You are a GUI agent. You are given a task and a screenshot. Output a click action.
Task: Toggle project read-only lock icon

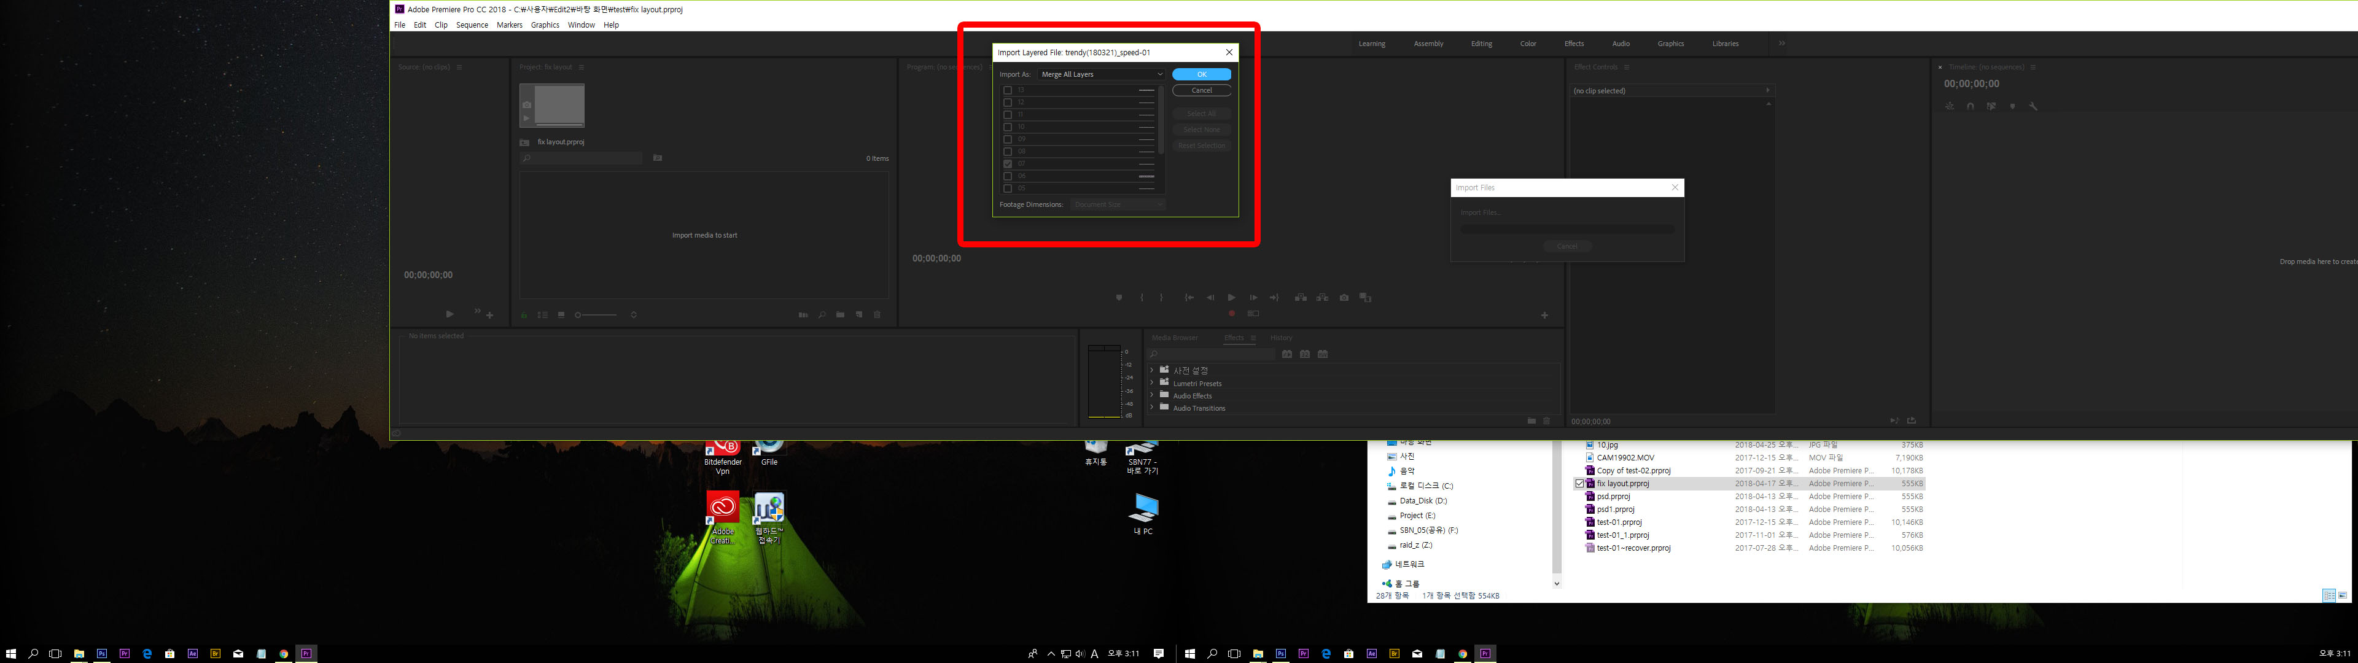coord(524,315)
